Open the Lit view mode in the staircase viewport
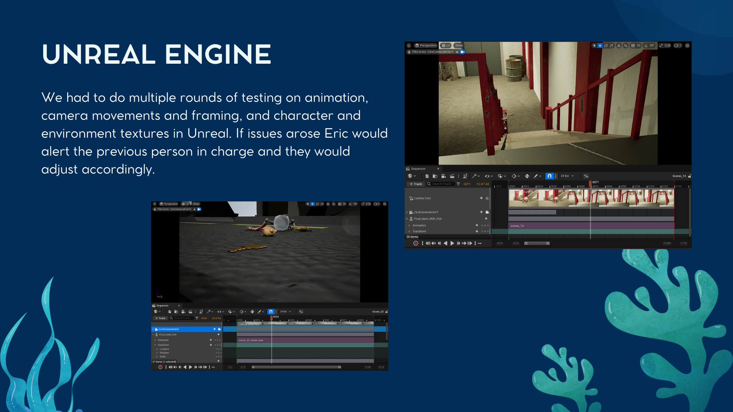This screenshot has height=412, width=733. [446, 45]
